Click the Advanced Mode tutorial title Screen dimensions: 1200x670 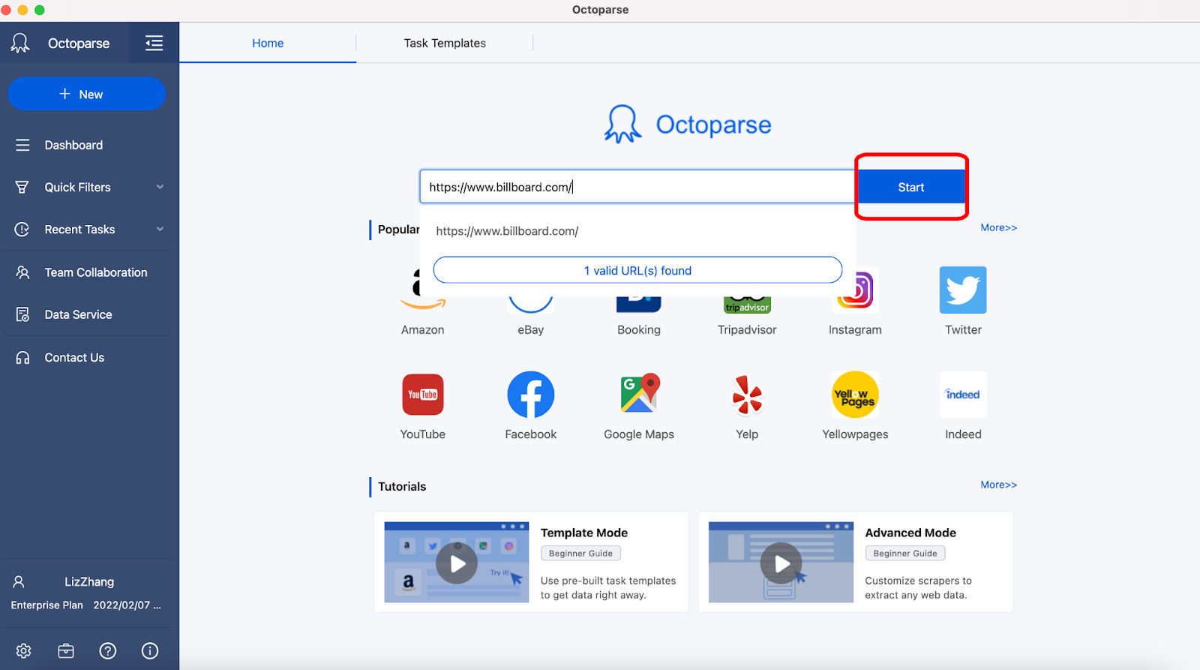click(x=910, y=533)
